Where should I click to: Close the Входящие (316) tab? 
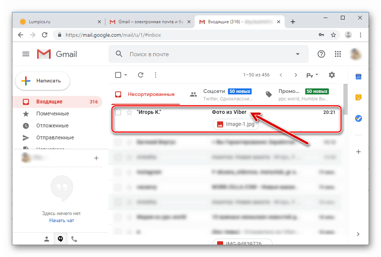pyautogui.click(x=279, y=22)
